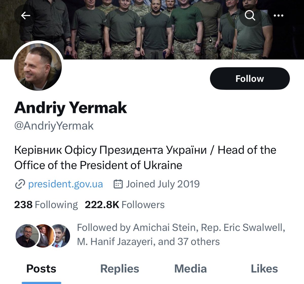This screenshot has width=304, height=284.
Task: Open the Media tab
Action: click(191, 269)
